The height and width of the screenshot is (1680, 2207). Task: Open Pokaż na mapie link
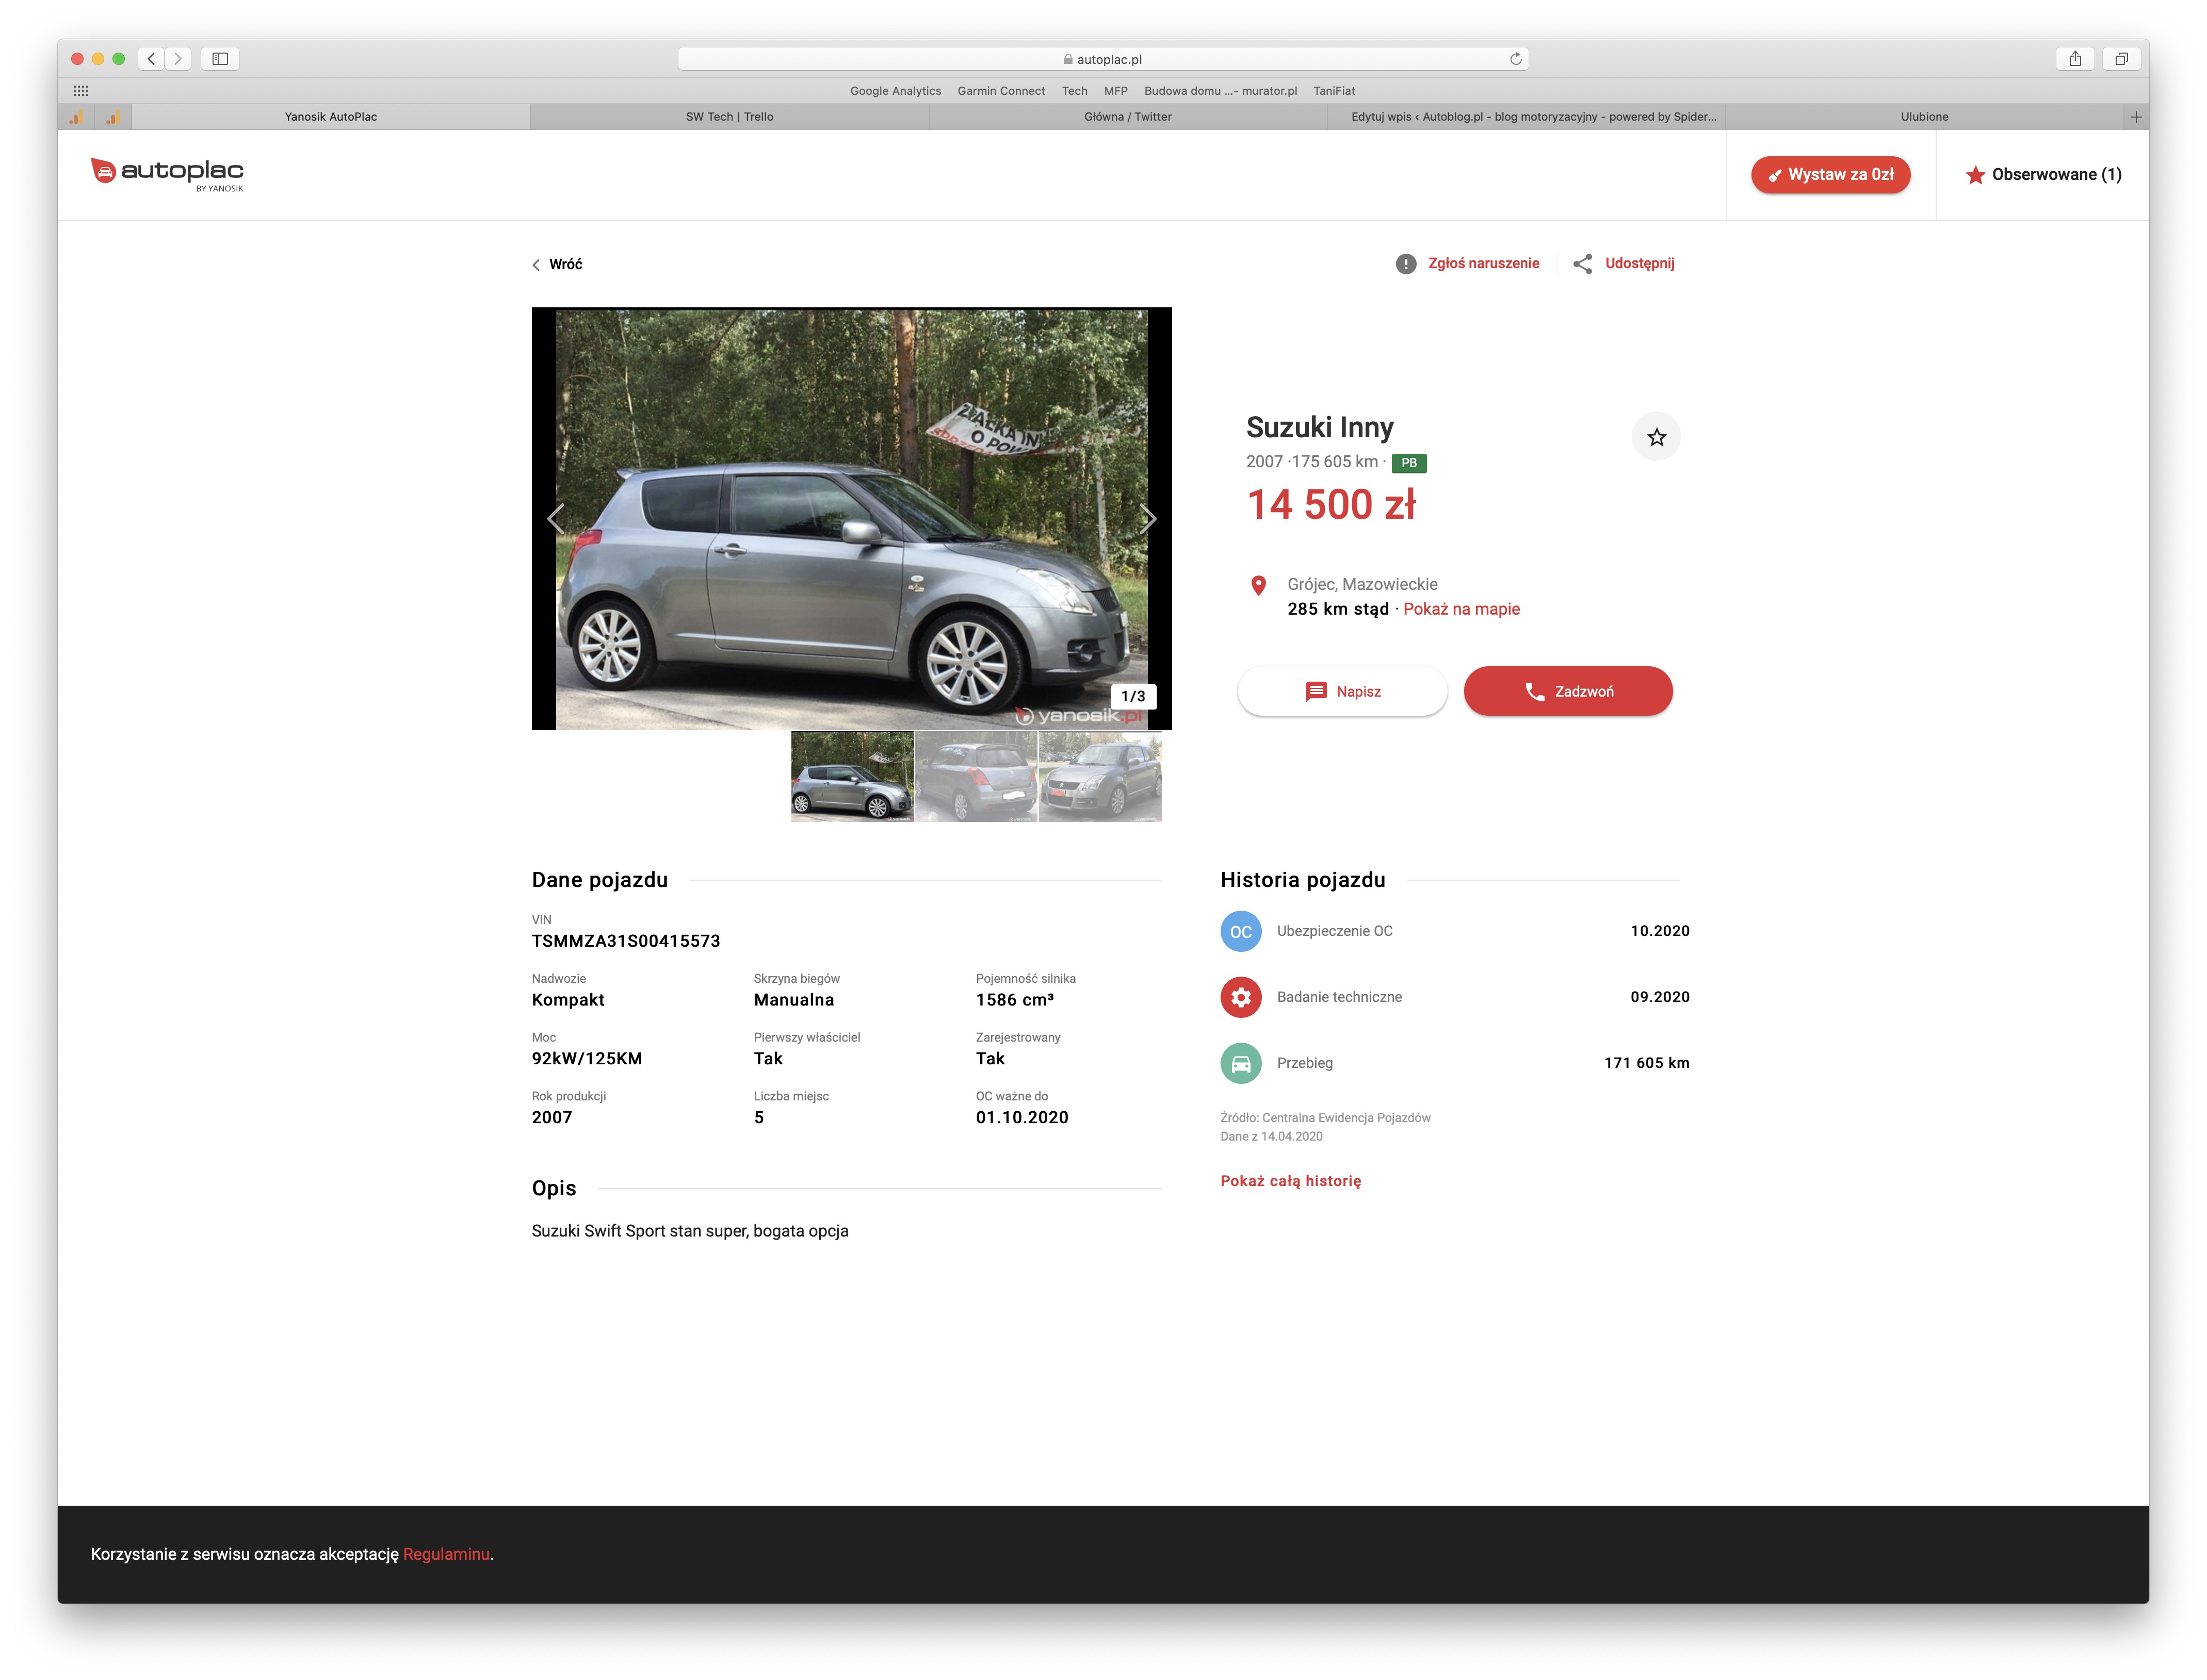click(1460, 609)
